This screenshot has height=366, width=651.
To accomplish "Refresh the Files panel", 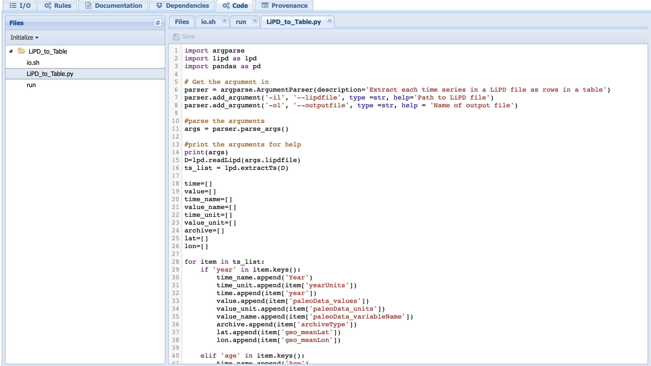I will click(x=158, y=23).
